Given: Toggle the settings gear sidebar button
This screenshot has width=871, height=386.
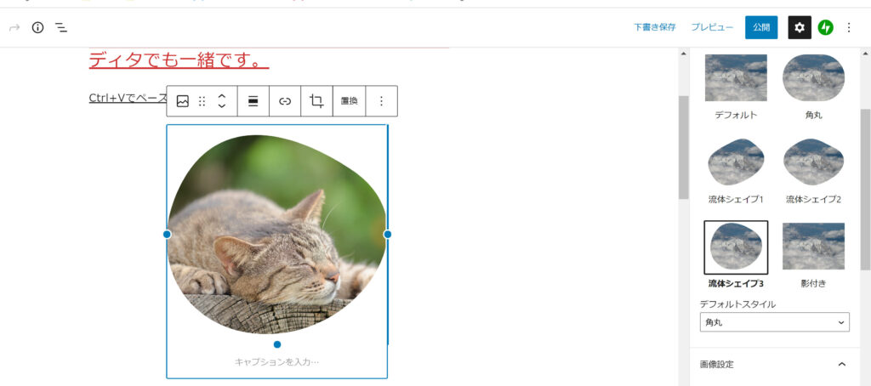Looking at the screenshot, I should pos(800,27).
